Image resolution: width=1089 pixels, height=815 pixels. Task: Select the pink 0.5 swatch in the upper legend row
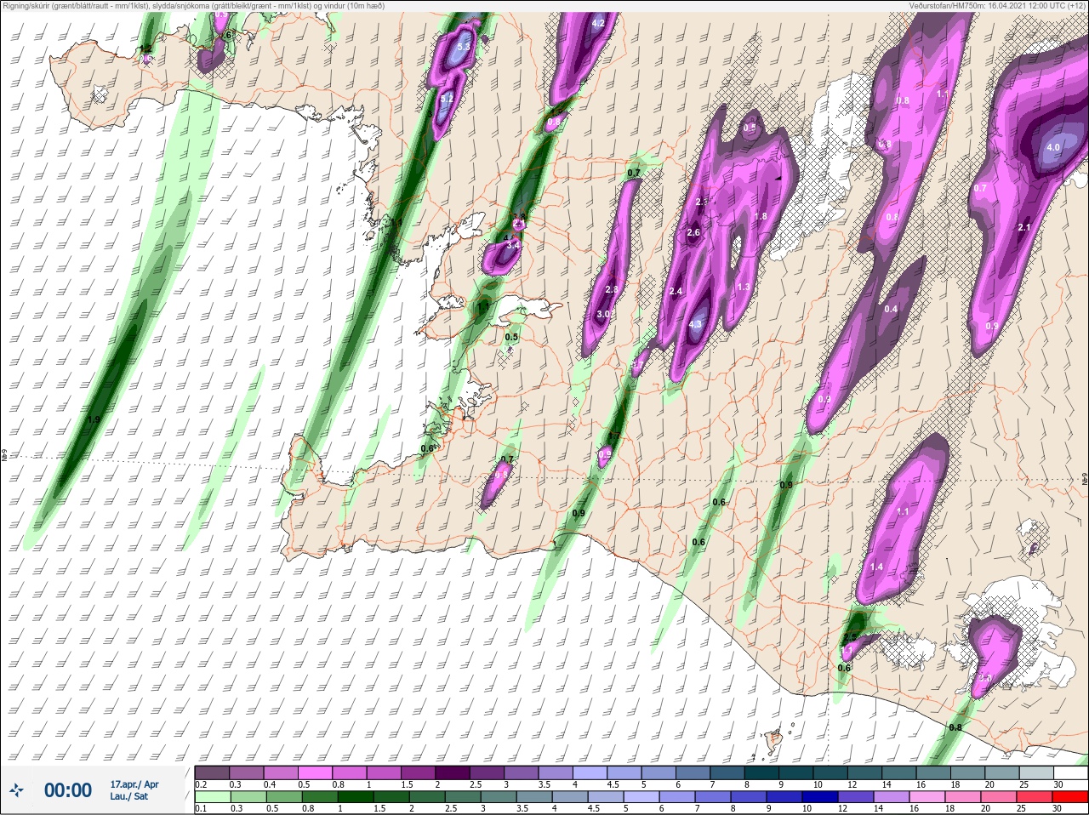point(316,773)
